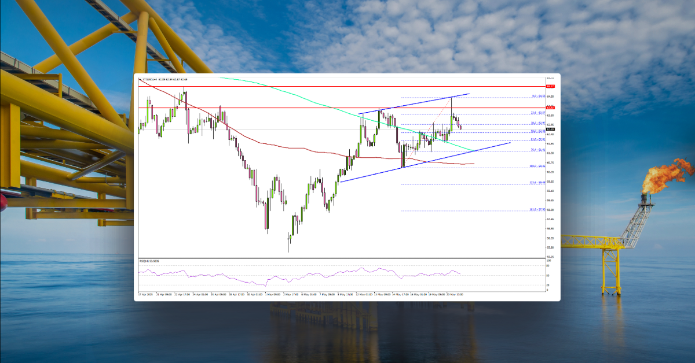Click the 20 May 17:00 timestamp on axis

[x=455, y=292]
